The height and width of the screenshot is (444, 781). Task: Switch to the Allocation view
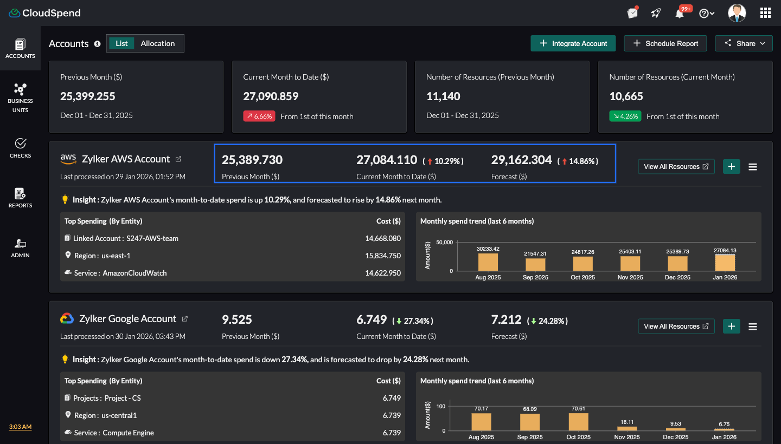157,43
